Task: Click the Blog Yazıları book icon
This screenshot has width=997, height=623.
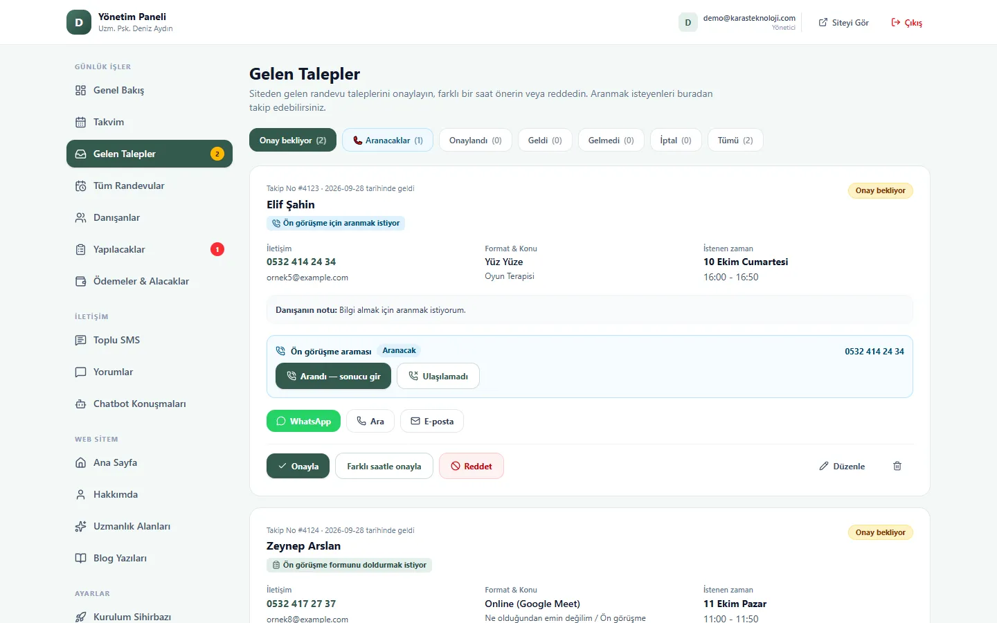Action: (x=80, y=558)
